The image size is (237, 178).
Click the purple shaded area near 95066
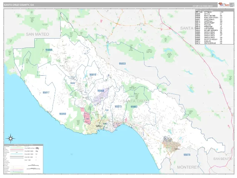pos(100,97)
